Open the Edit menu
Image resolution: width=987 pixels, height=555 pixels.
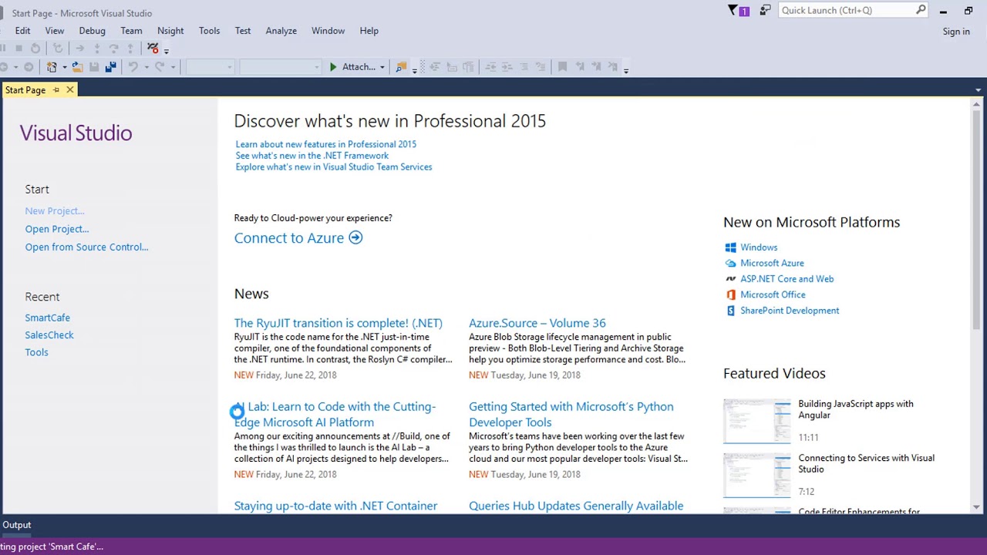[22, 31]
